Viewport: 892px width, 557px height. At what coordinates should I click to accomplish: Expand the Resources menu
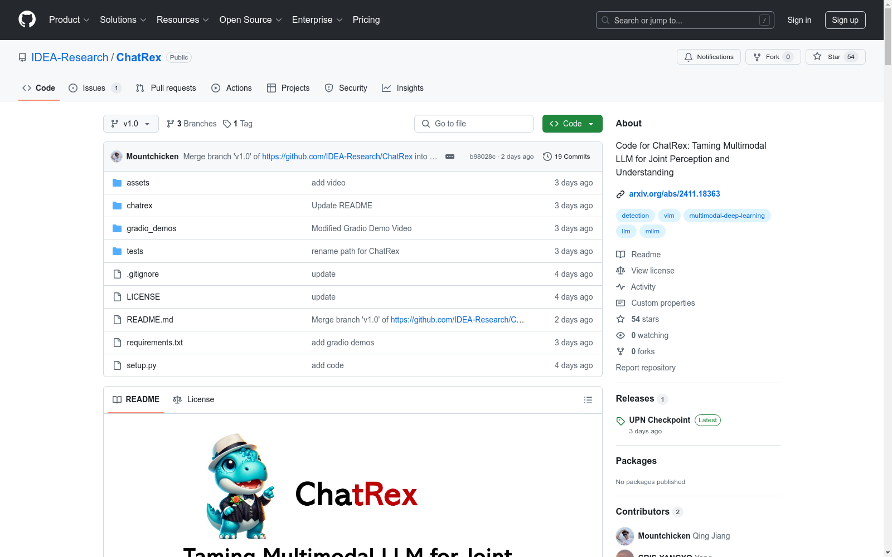tap(183, 19)
